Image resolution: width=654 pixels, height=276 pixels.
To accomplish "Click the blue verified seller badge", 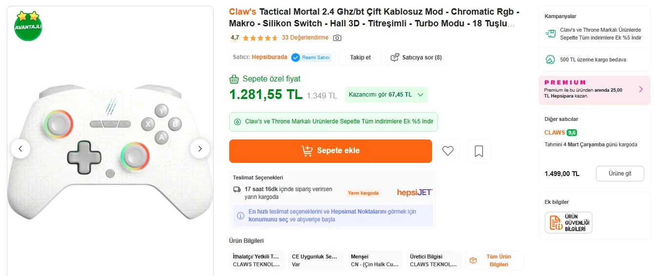I will (x=296, y=58).
